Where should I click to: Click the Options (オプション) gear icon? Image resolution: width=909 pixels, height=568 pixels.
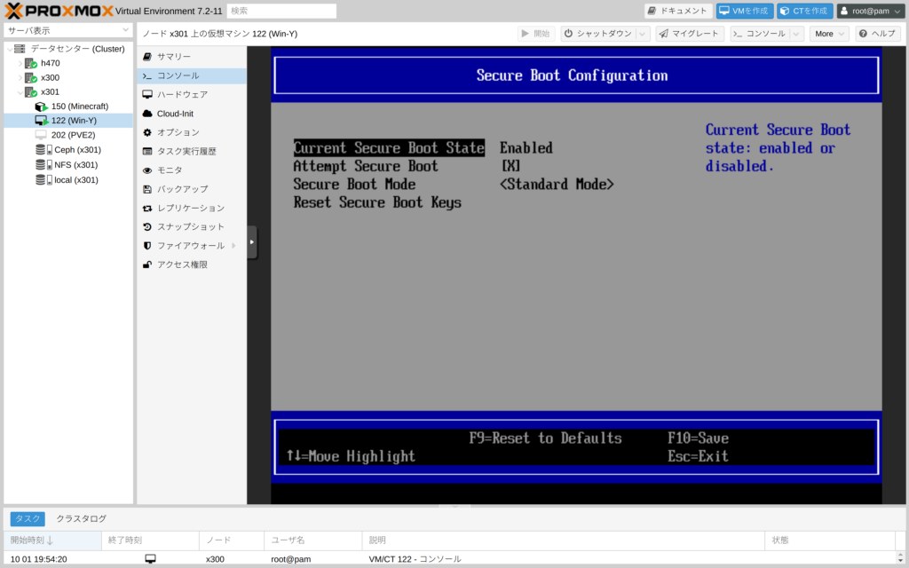147,132
